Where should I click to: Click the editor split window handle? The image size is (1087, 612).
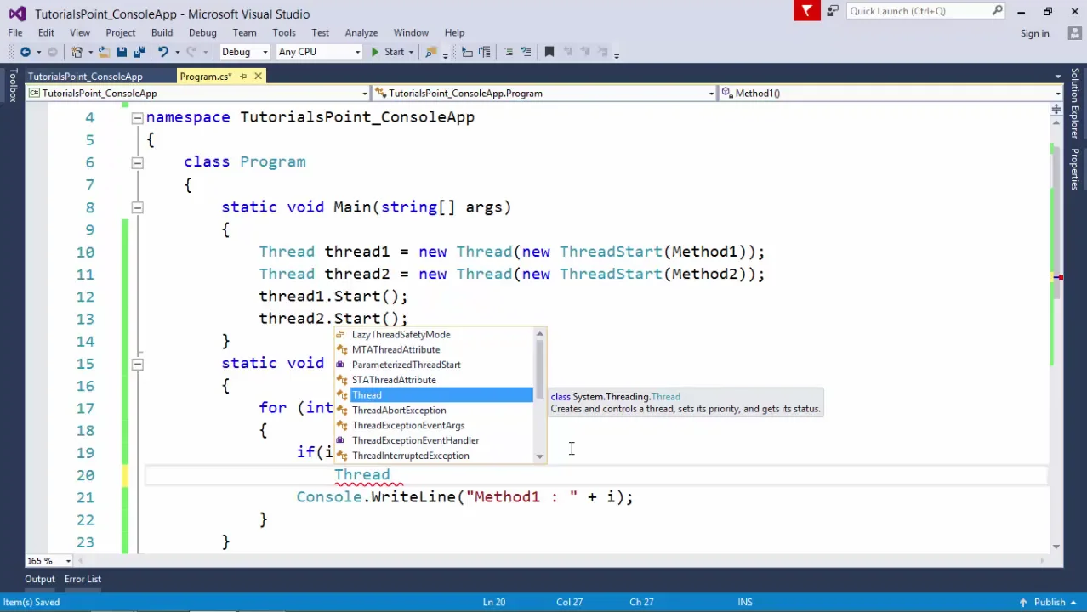point(1056,109)
